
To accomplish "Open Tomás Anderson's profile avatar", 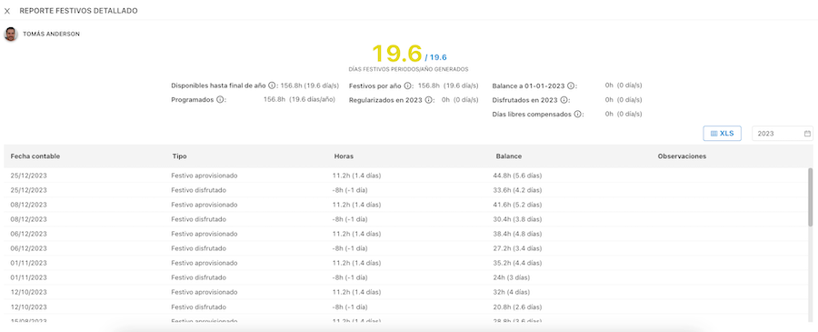I will coord(10,35).
